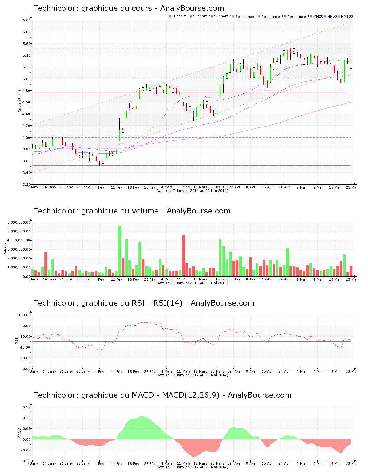
Task: Select the Résistance 2 legend label
Action: click(x=272, y=17)
